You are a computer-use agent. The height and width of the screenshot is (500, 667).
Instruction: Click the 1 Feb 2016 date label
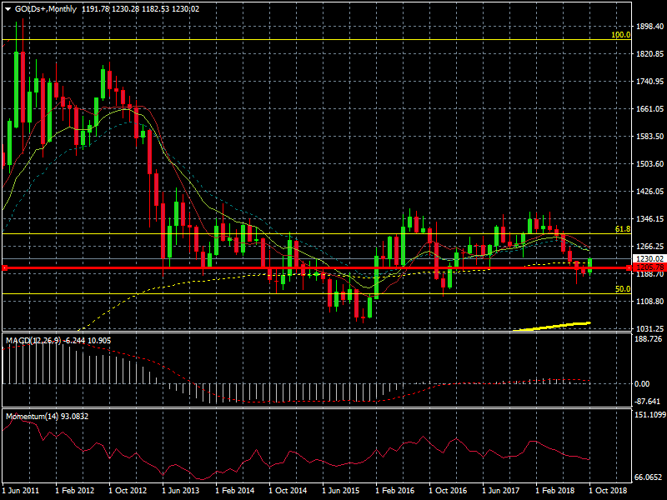395,492
